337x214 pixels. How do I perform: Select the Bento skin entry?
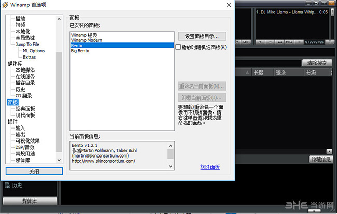tap(122, 45)
